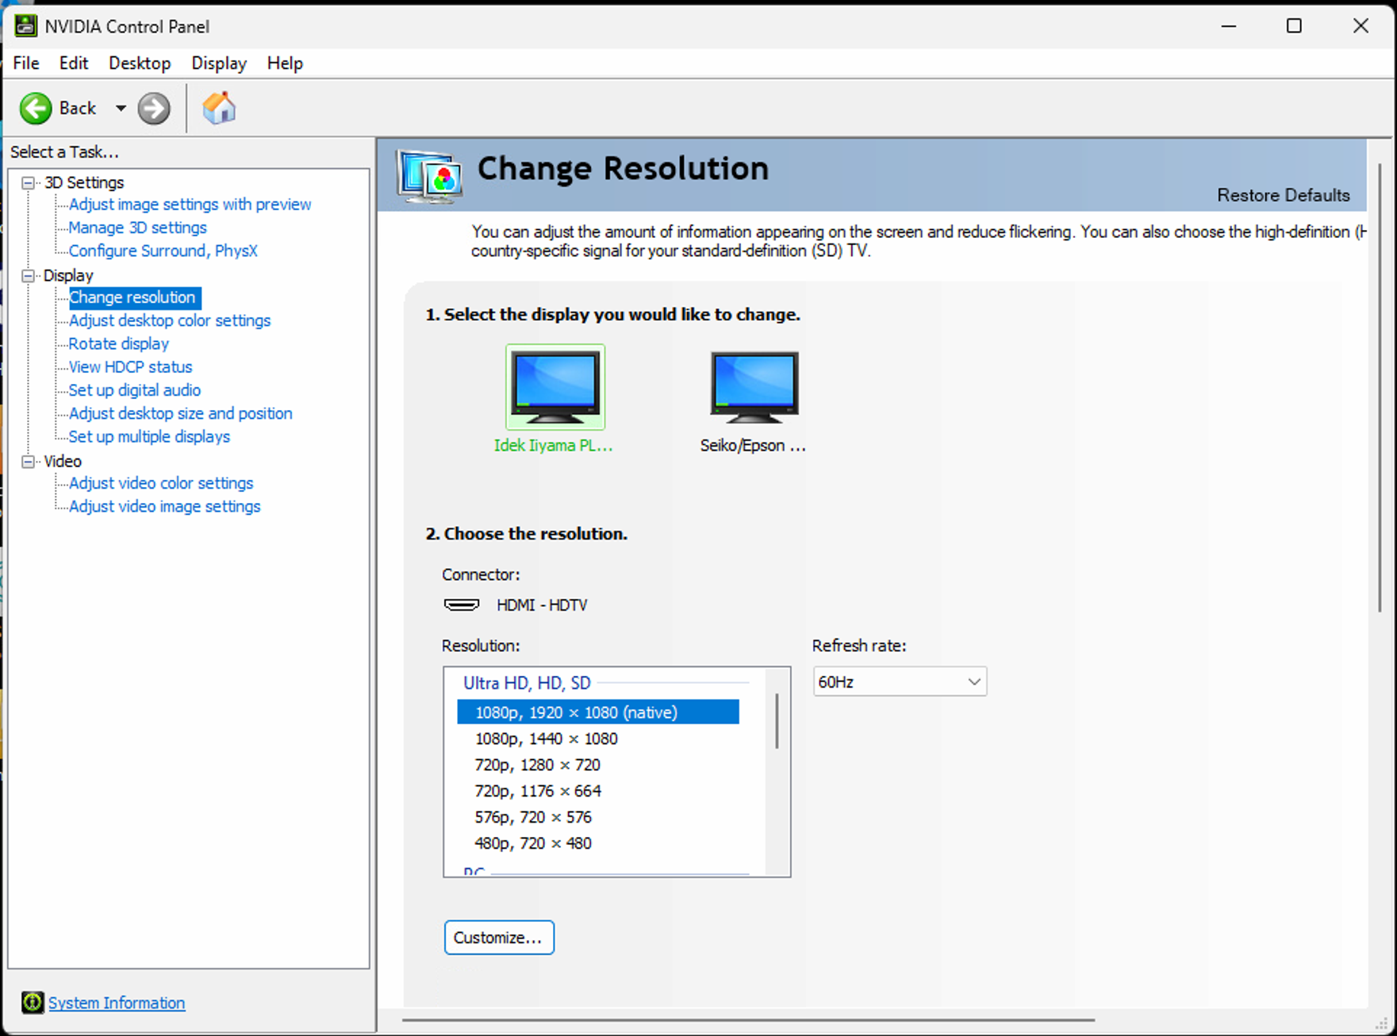Viewport: 1397px width, 1036px height.
Task: Open the Back history dropdown arrow
Action: (x=121, y=109)
